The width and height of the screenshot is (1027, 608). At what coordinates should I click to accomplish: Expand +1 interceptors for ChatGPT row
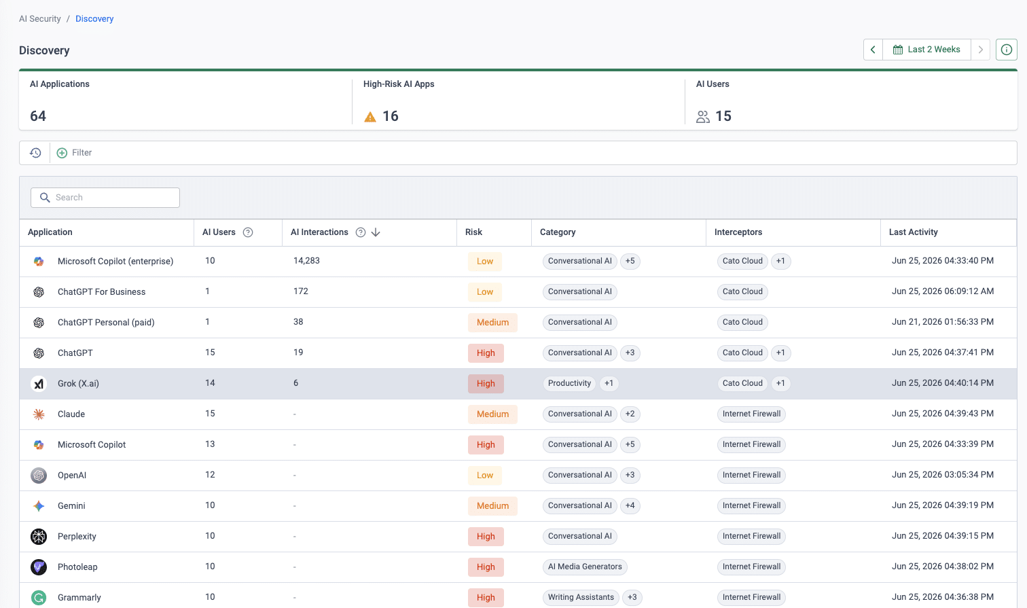(x=780, y=353)
